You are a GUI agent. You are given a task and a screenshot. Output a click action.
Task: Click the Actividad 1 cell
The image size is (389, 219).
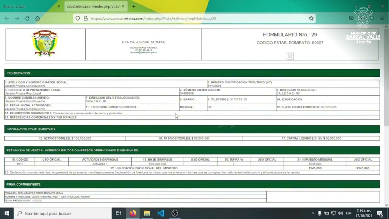[x=100, y=164]
